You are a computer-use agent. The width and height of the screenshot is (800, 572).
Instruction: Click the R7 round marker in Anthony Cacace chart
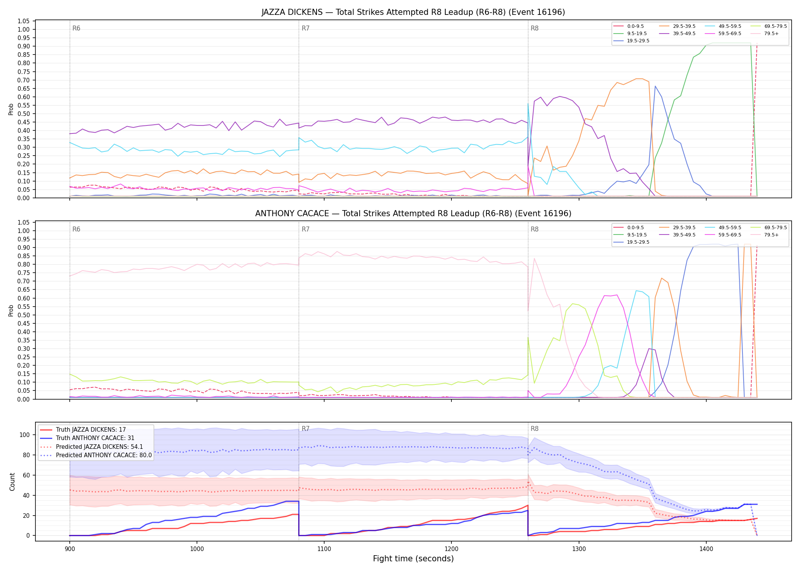[x=306, y=229]
